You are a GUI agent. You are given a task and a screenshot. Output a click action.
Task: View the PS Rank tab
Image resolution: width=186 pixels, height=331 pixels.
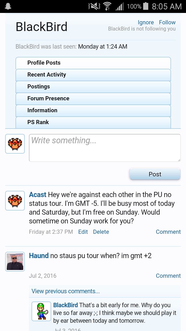click(x=38, y=122)
